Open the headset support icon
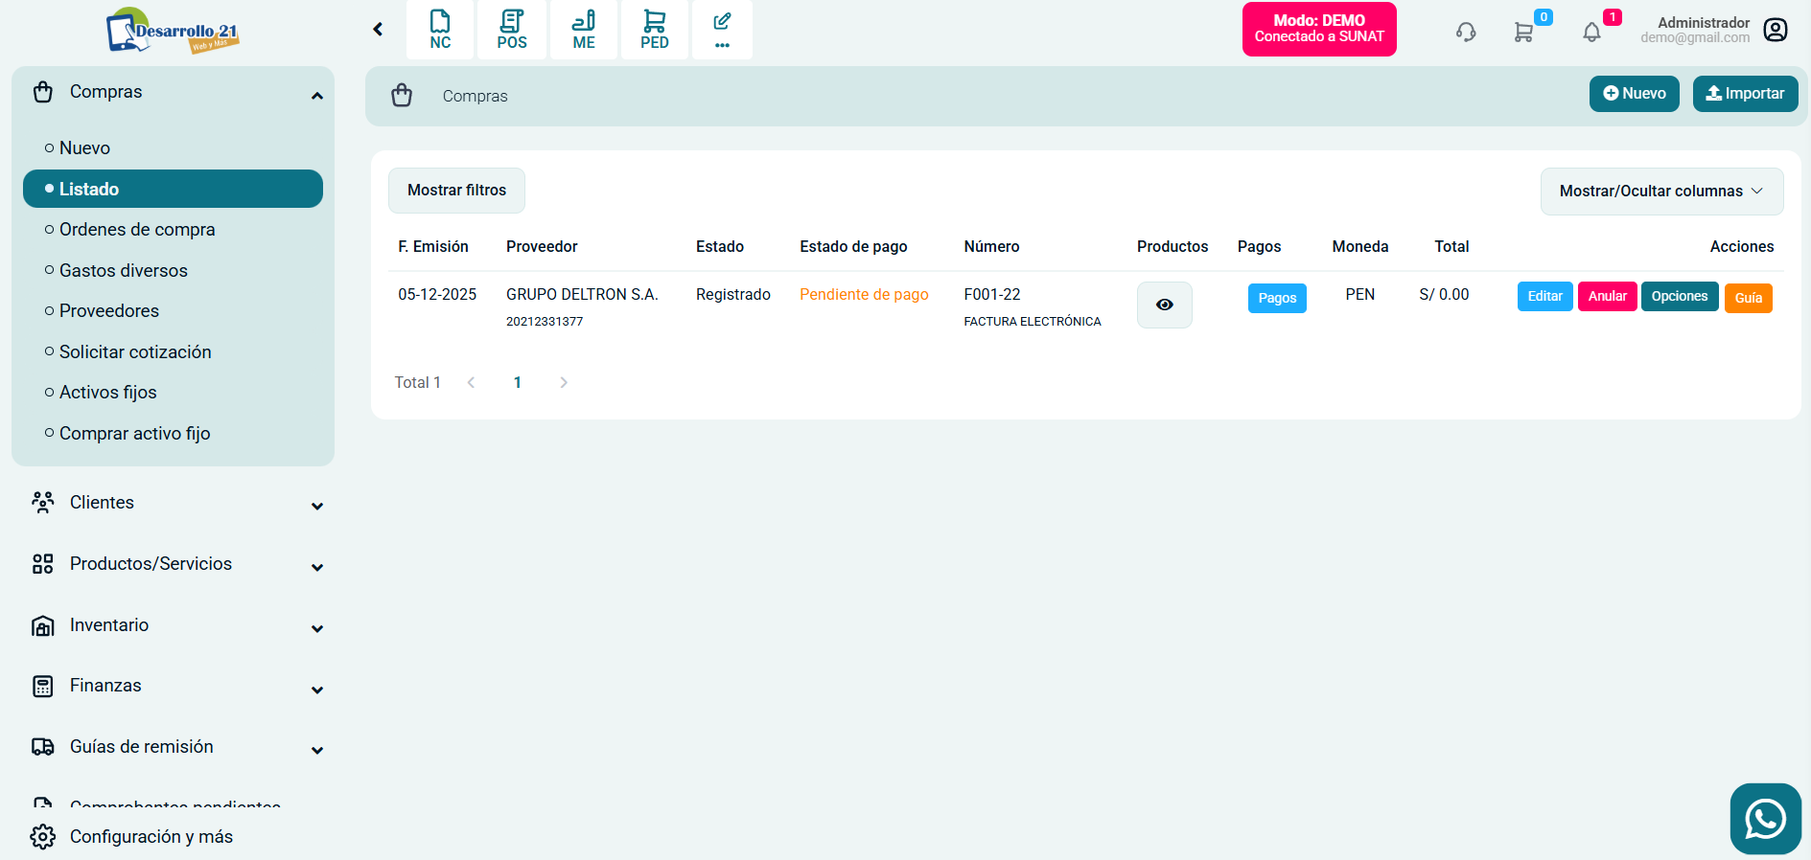 tap(1465, 32)
